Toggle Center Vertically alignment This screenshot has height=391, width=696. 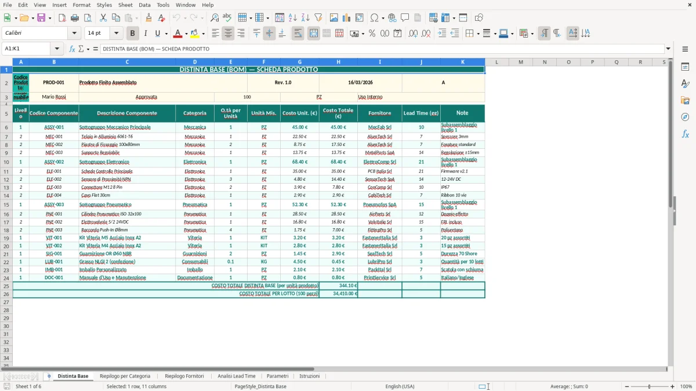click(269, 34)
